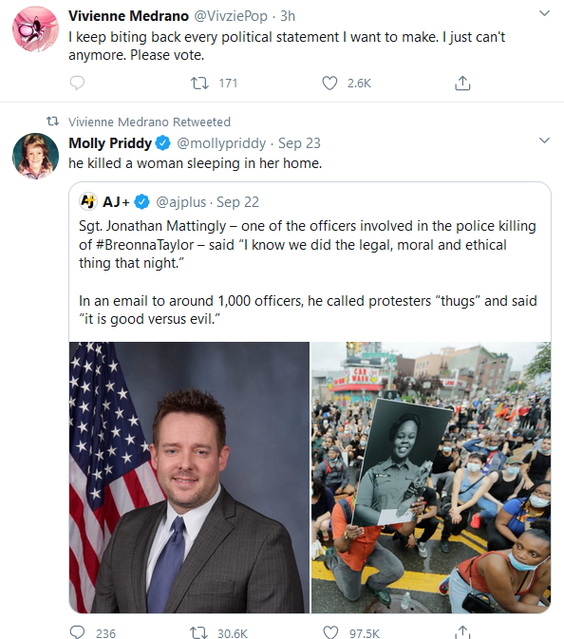564x639 pixels.
Task: Open Vivienne Medrano's profile picture
Action: pos(35,28)
